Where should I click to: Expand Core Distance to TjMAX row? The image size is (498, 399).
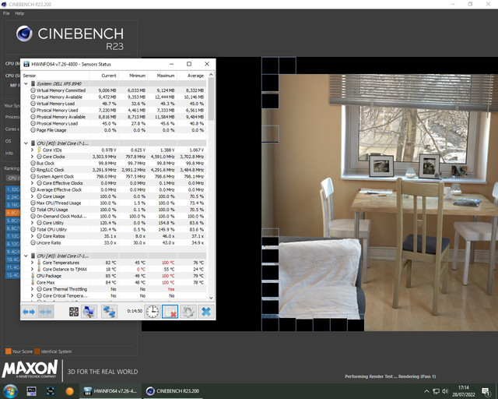pyautogui.click(x=32, y=269)
